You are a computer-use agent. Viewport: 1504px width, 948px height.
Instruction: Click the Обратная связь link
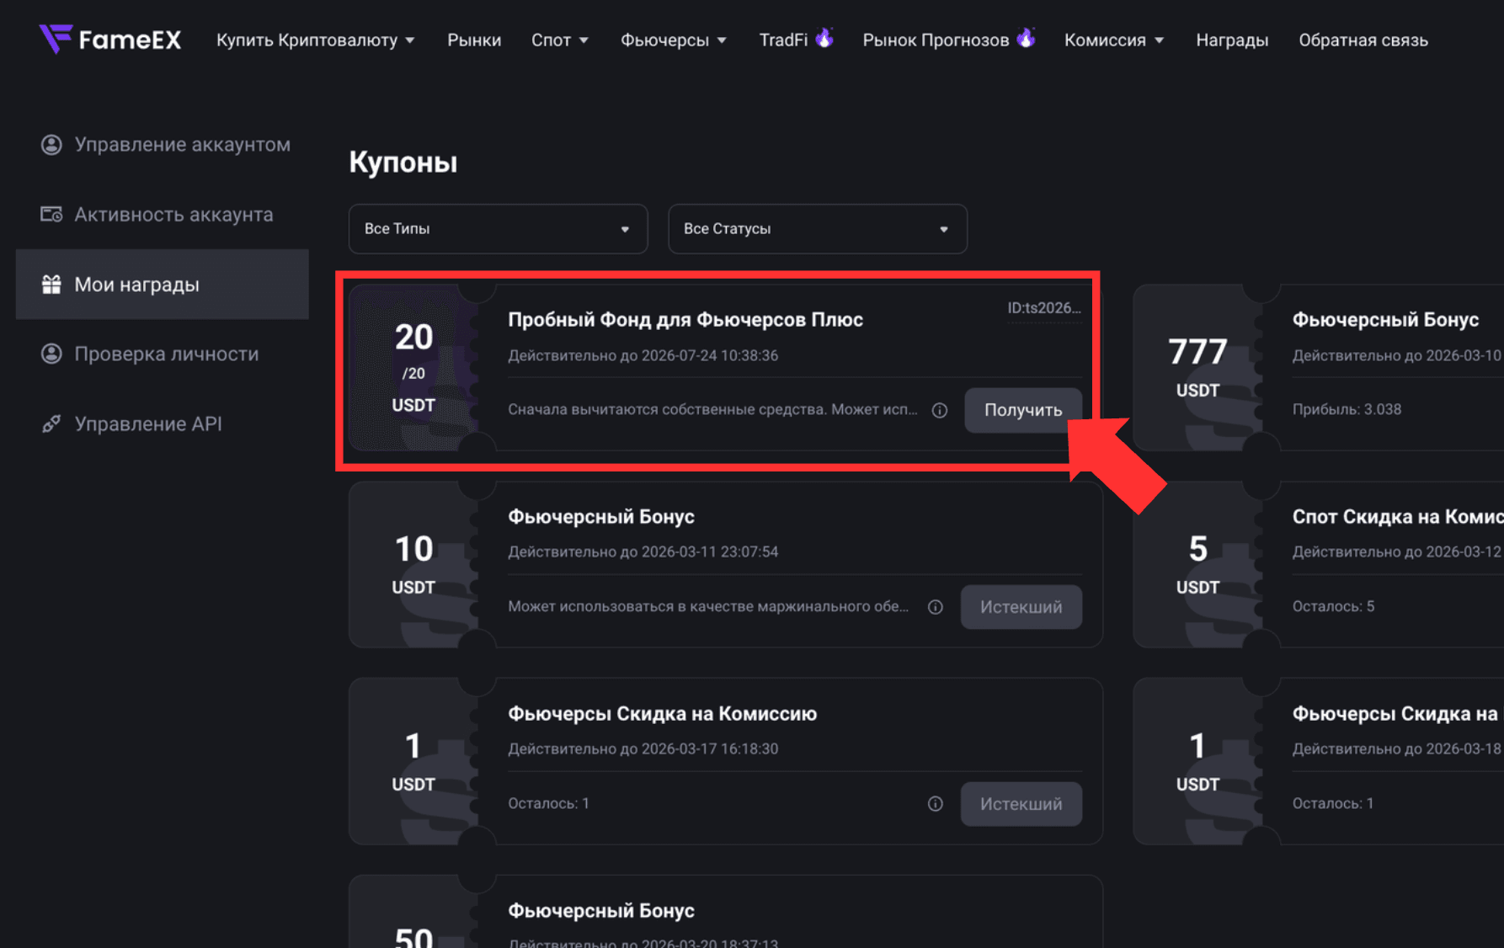[x=1363, y=40]
